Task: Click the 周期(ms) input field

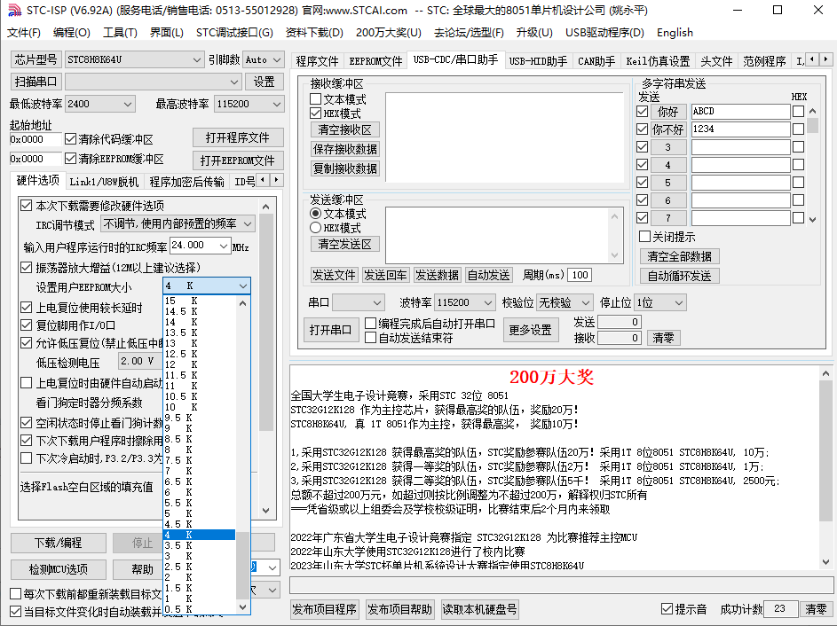Action: tap(580, 275)
